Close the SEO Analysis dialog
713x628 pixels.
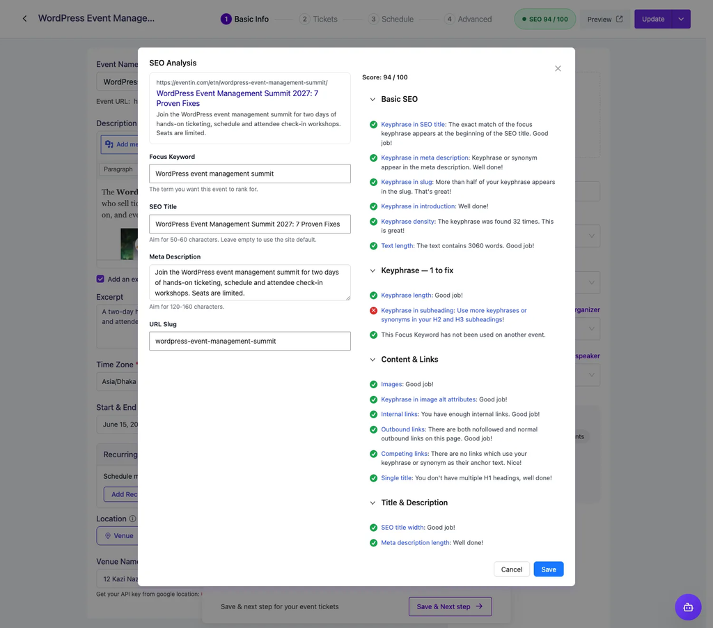[558, 68]
